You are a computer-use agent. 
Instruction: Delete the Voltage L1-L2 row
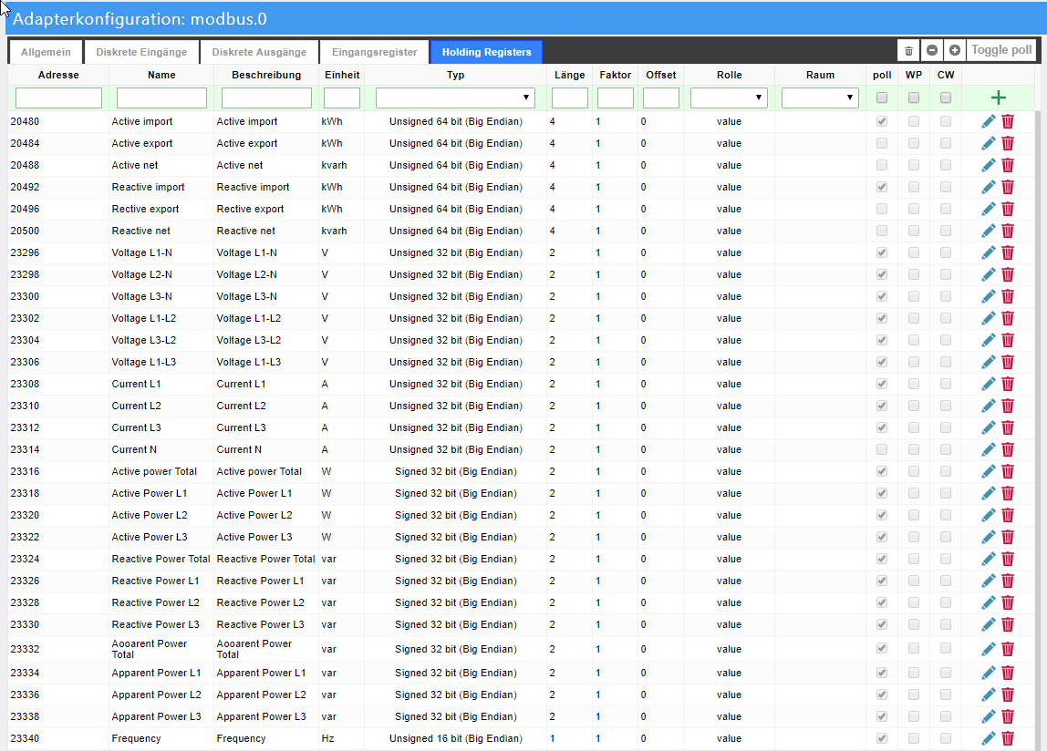1008,318
